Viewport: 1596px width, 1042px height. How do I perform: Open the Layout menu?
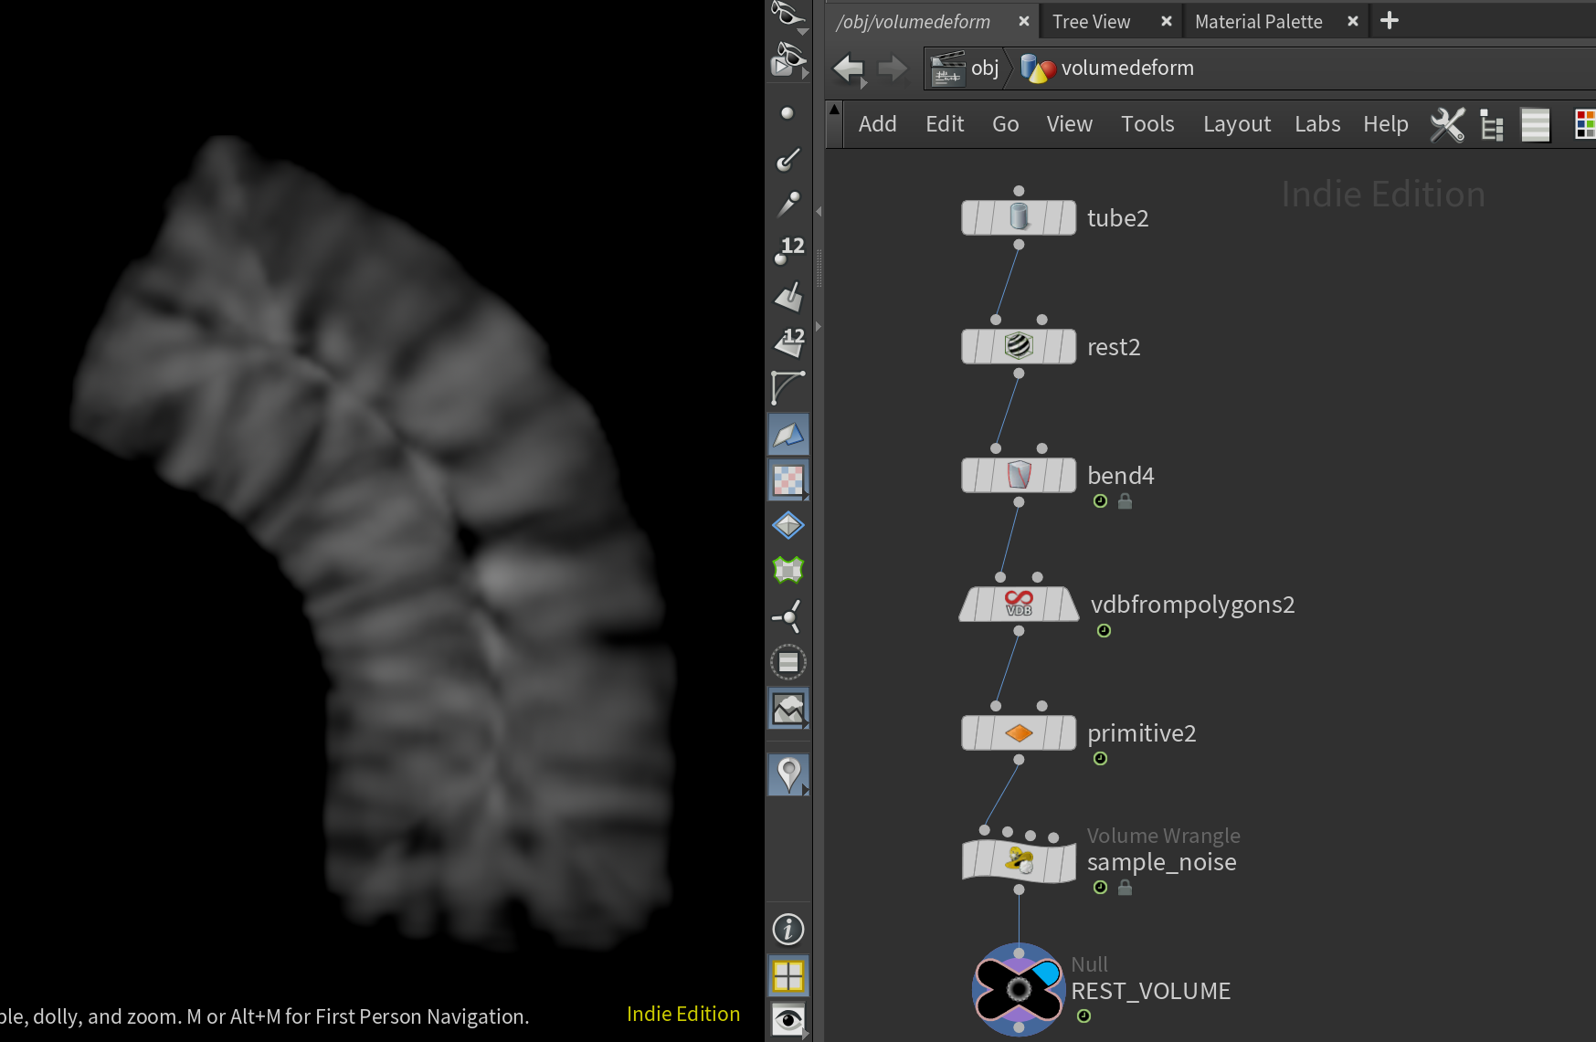(x=1236, y=124)
